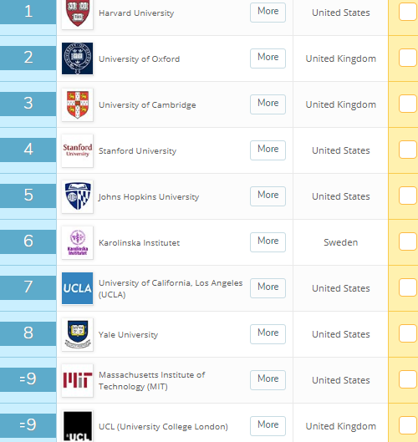418x442 pixels.
Task: Click the University of Oxford crest logo
Action: tap(78, 58)
